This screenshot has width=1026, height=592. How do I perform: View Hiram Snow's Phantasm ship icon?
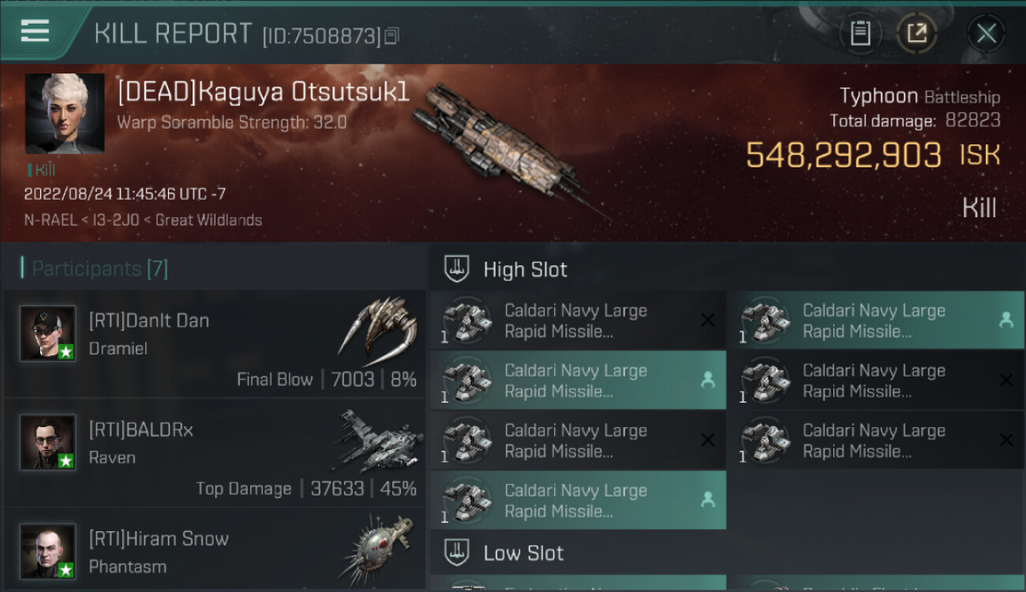pyautogui.click(x=377, y=549)
